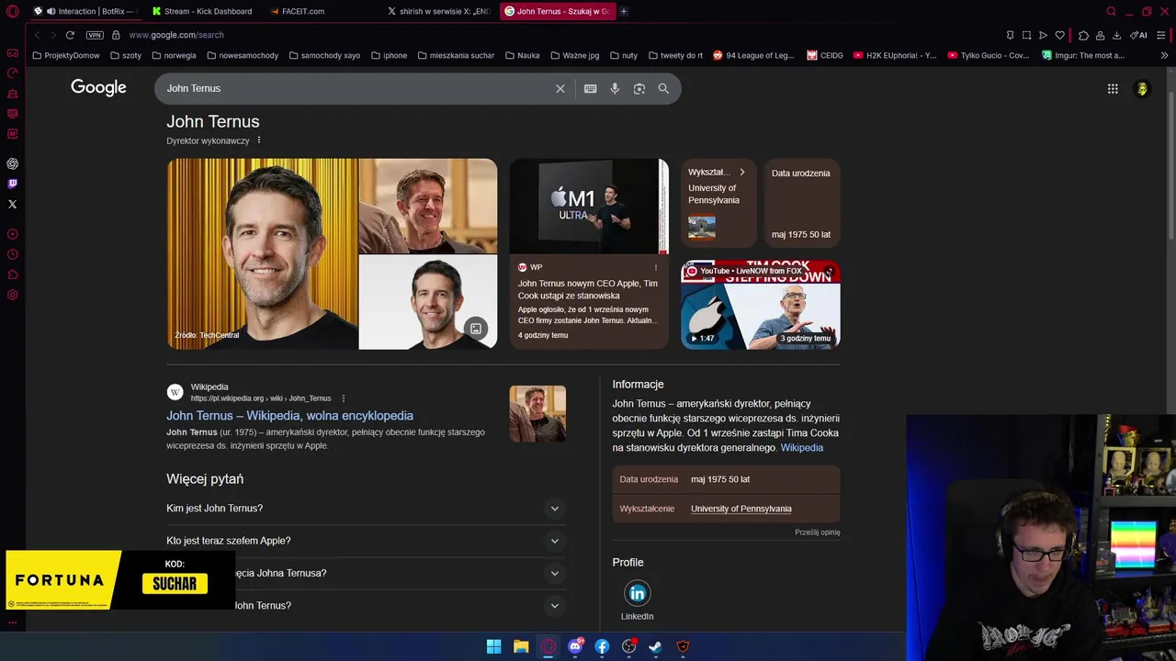
Task: Click Prześlij opinię feedback link
Action: tap(817, 532)
